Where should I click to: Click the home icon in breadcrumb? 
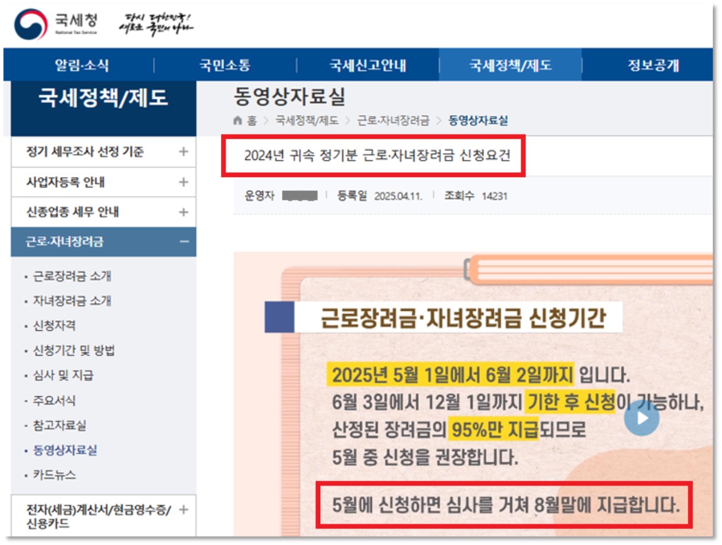238,120
